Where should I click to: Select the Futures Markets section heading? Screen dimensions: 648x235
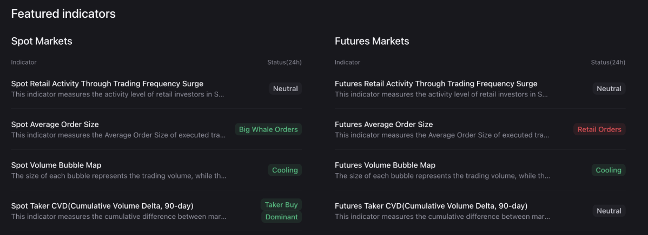click(x=372, y=42)
